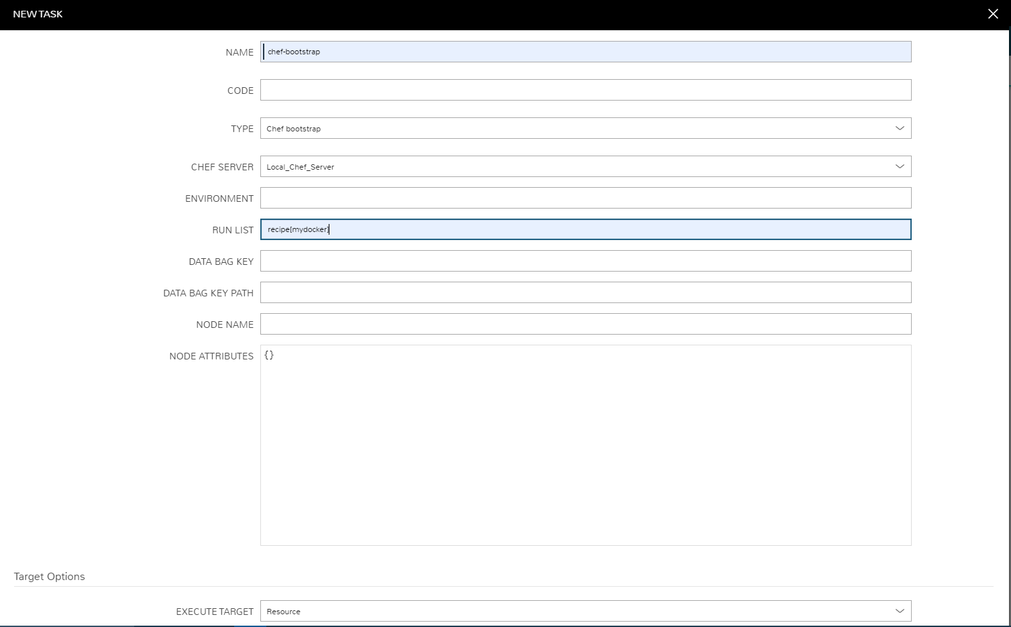Click the NODE ATTRIBUTES label
Screen dimensions: 1011x627
point(211,356)
